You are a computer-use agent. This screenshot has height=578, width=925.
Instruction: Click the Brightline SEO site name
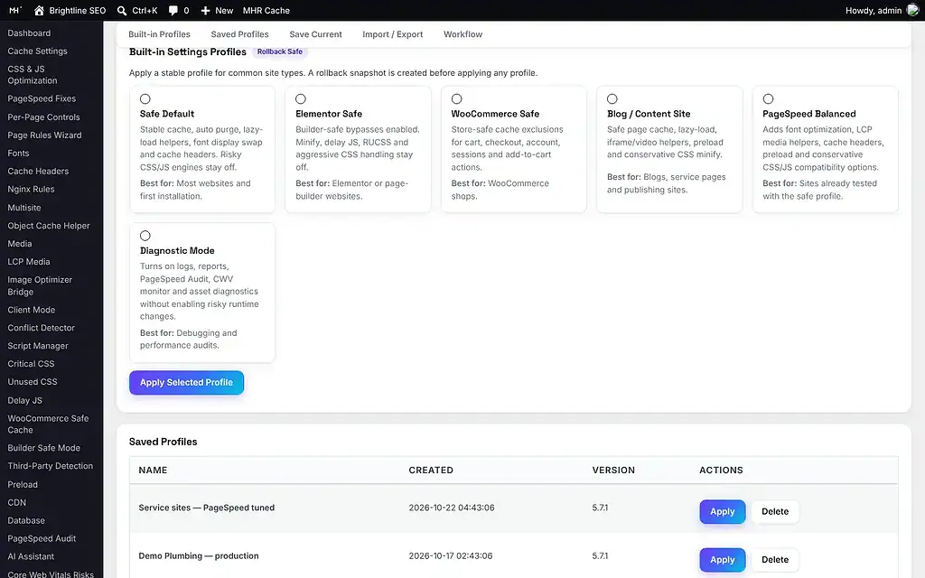[78, 11]
